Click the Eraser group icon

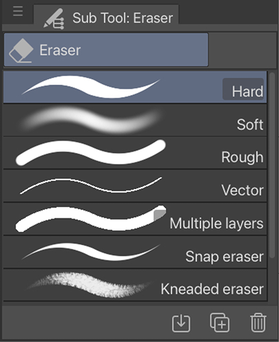pos(21,51)
